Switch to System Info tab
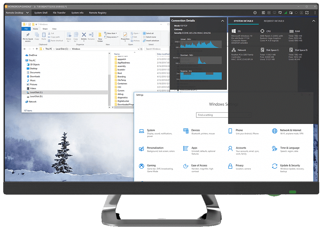Image resolution: width=323 pixels, height=234 pixels. (77, 13)
